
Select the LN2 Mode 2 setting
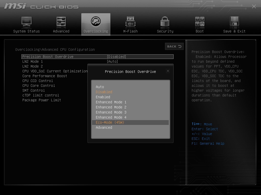(32, 66)
